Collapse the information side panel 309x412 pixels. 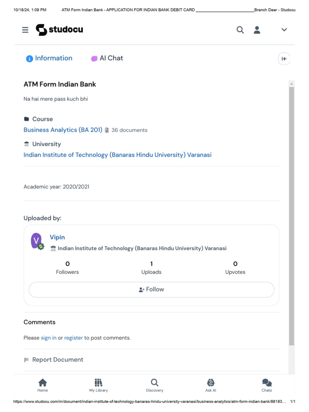pyautogui.click(x=284, y=59)
